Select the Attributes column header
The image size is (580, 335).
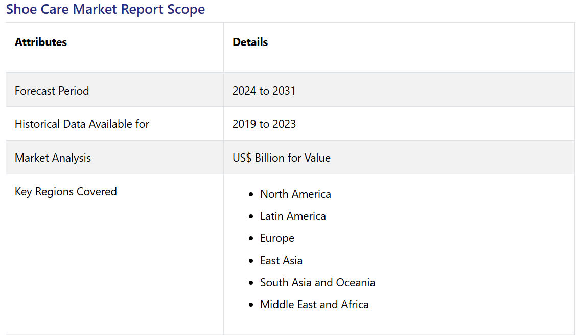[x=41, y=42]
